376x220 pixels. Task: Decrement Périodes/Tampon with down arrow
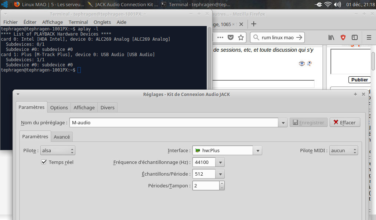coord(222,188)
